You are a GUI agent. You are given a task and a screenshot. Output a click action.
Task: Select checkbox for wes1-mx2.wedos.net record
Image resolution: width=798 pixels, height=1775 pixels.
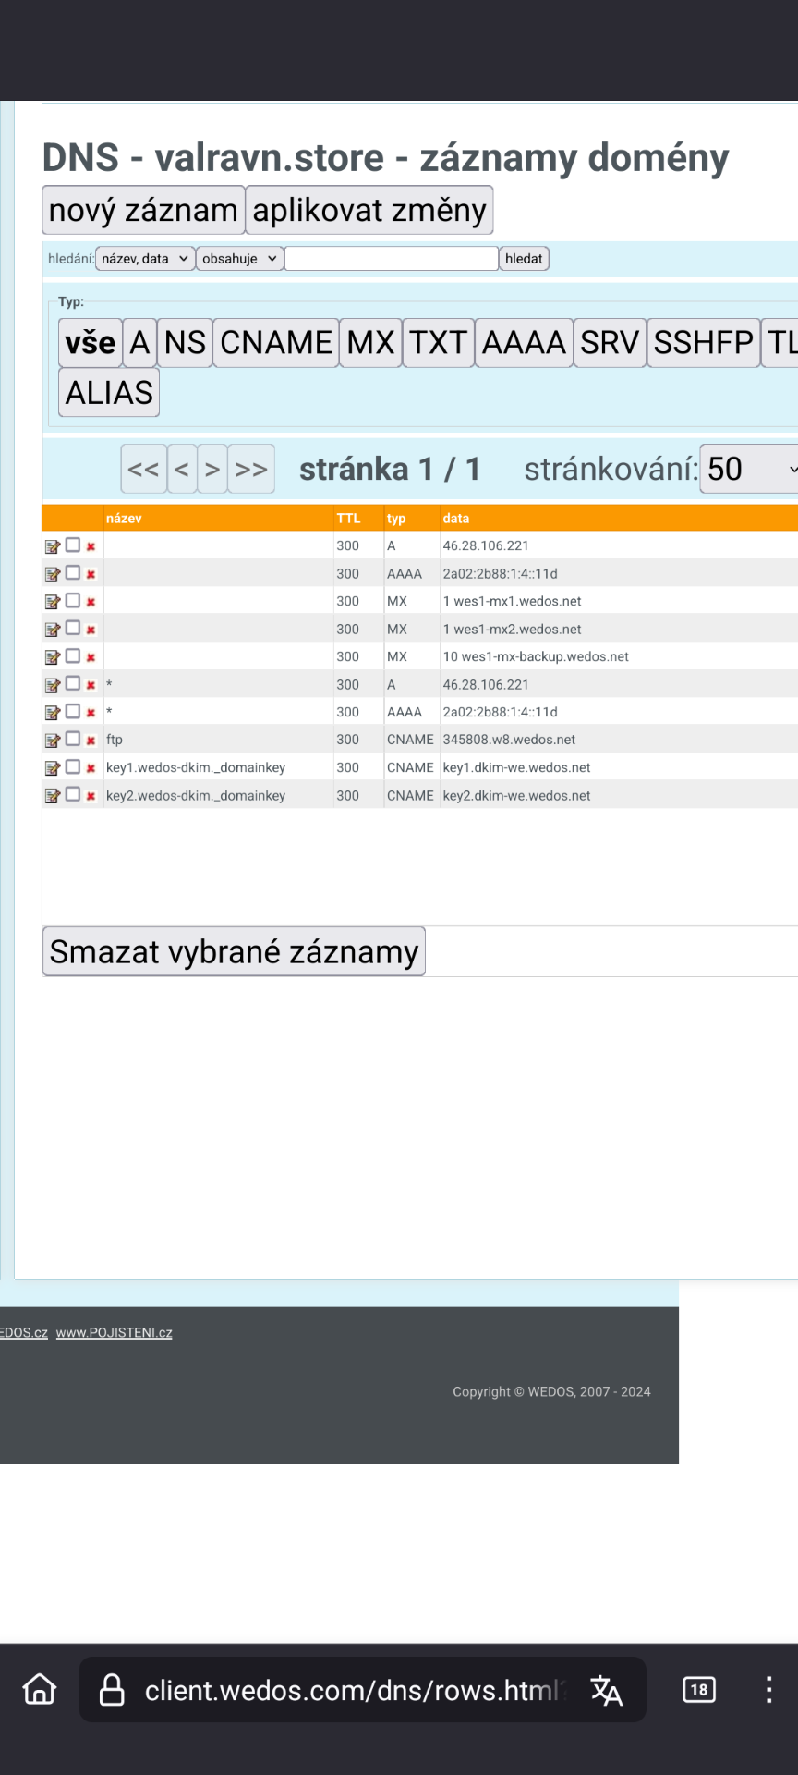(73, 629)
